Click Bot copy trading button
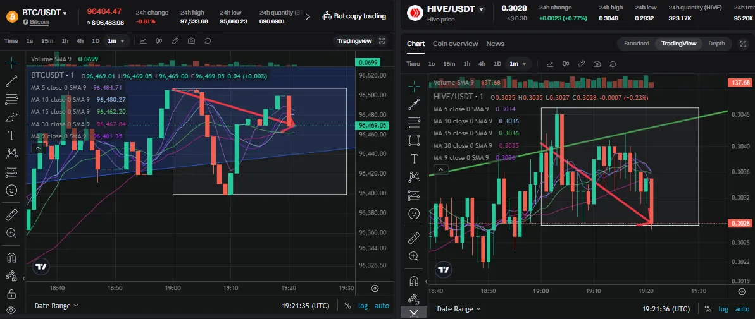This screenshot has width=755, height=319. pyautogui.click(x=354, y=16)
